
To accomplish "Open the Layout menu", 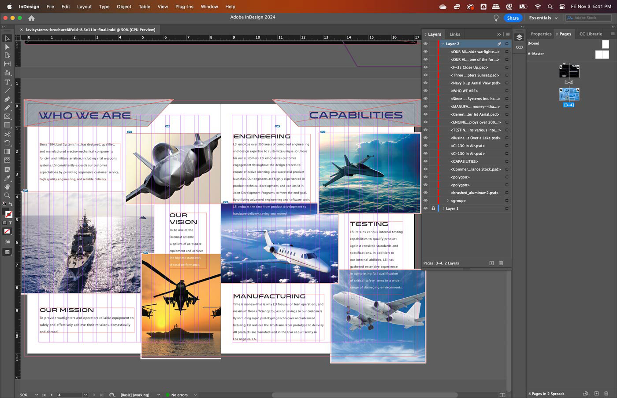I will pos(84,7).
